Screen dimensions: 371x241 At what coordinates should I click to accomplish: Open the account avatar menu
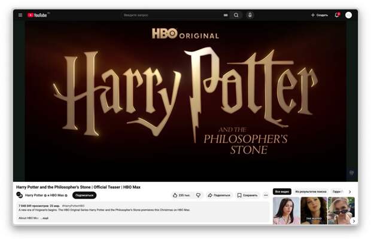coord(349,15)
